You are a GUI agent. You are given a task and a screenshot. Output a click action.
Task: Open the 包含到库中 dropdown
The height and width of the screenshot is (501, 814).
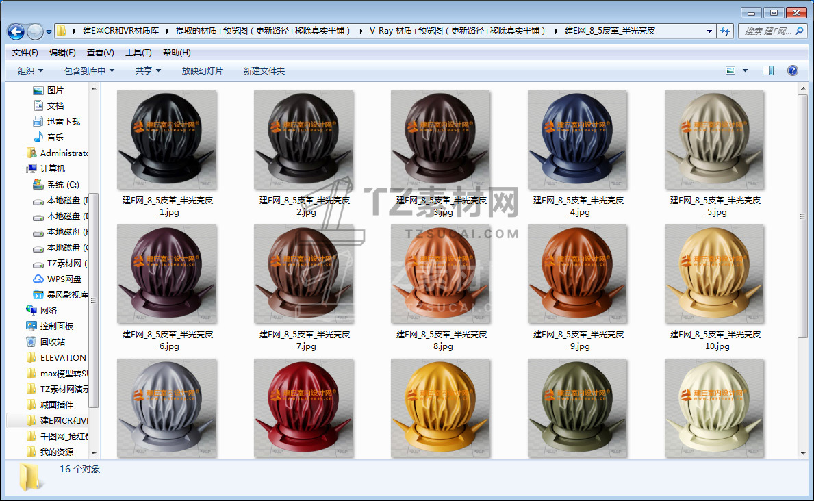coord(89,70)
